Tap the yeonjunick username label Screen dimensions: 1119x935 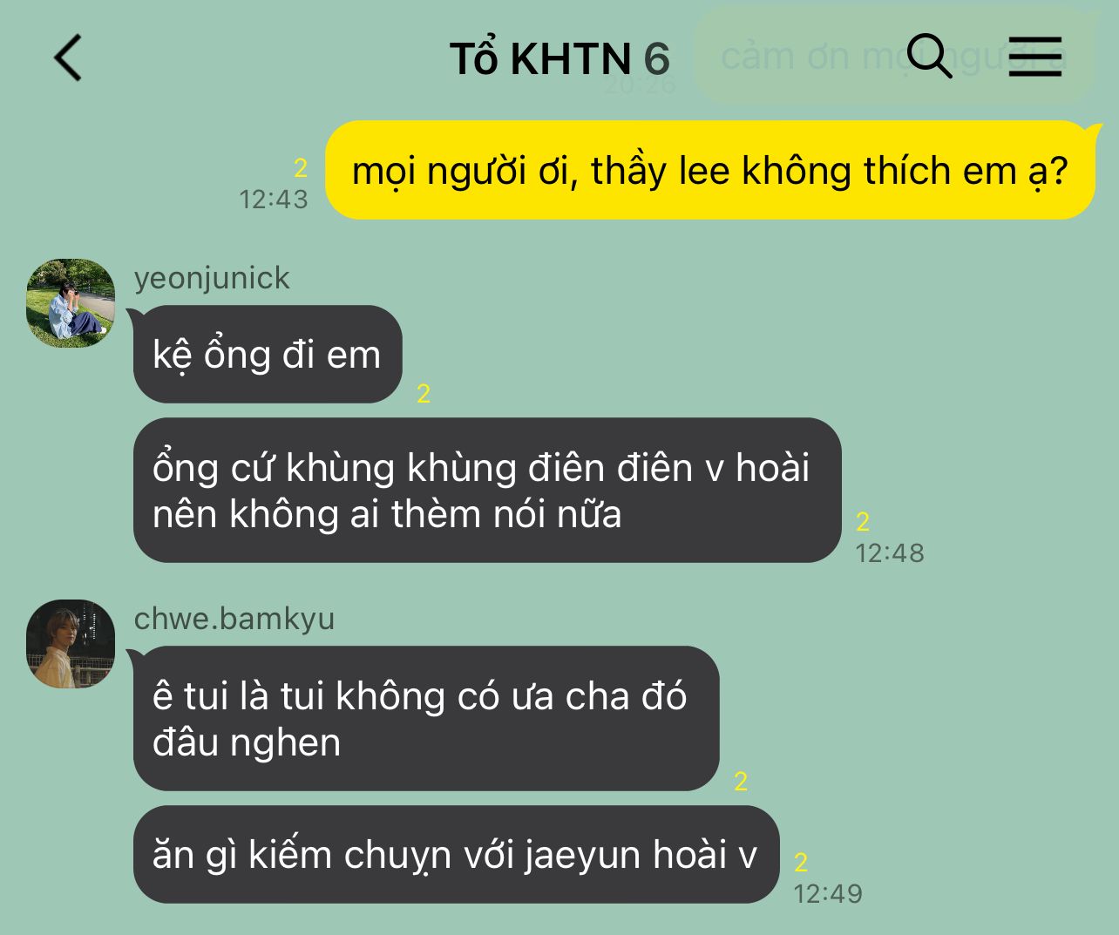212,278
